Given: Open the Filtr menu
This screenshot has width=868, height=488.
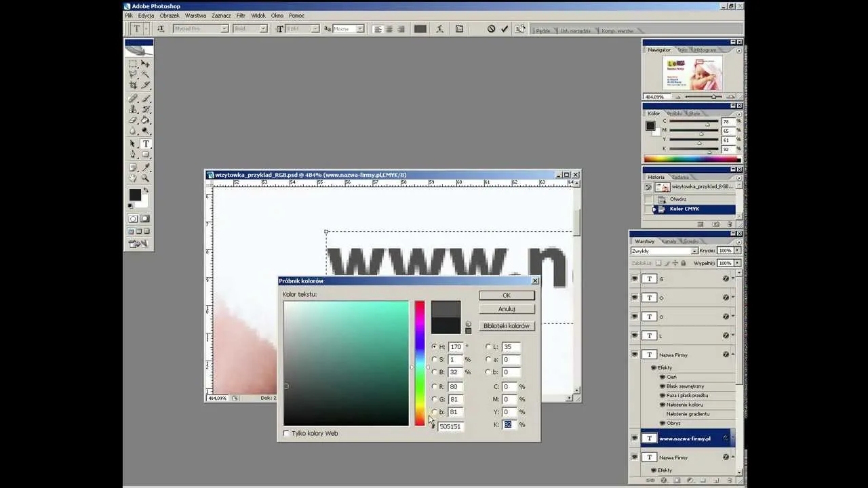Looking at the screenshot, I should click(241, 15).
